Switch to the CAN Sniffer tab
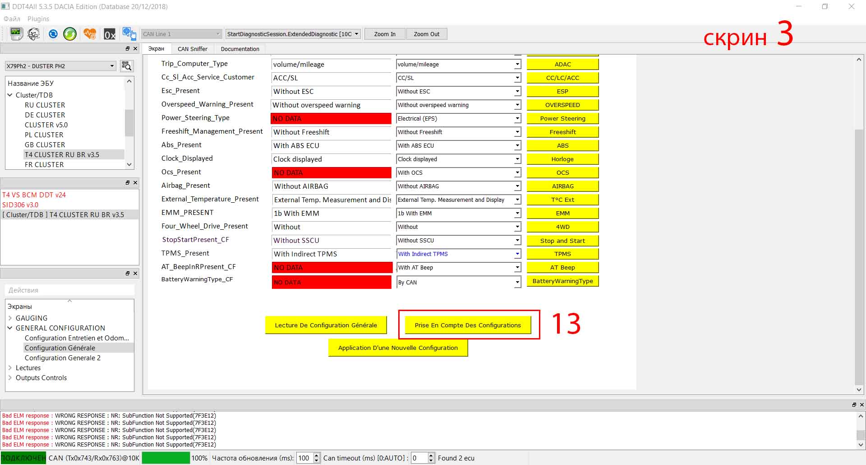Screen dimensions: 866x465 (193, 49)
